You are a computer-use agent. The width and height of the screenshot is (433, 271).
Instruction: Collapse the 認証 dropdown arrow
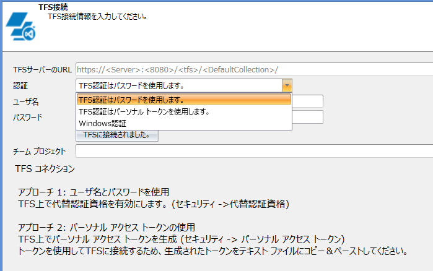pyautogui.click(x=287, y=85)
